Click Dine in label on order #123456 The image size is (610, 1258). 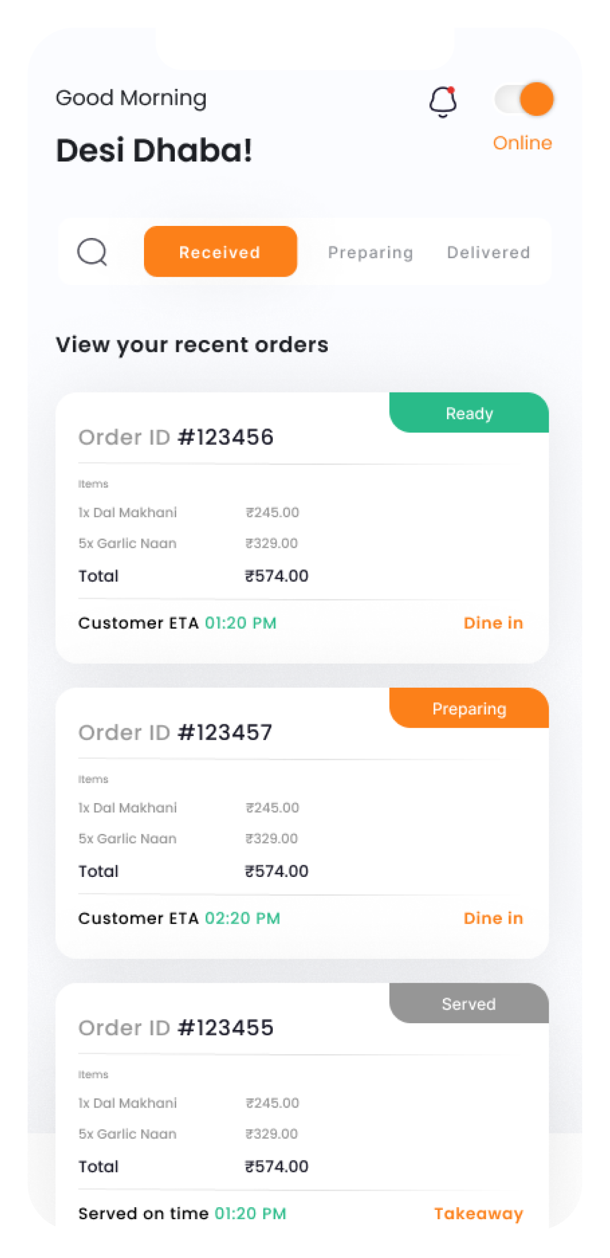(493, 623)
